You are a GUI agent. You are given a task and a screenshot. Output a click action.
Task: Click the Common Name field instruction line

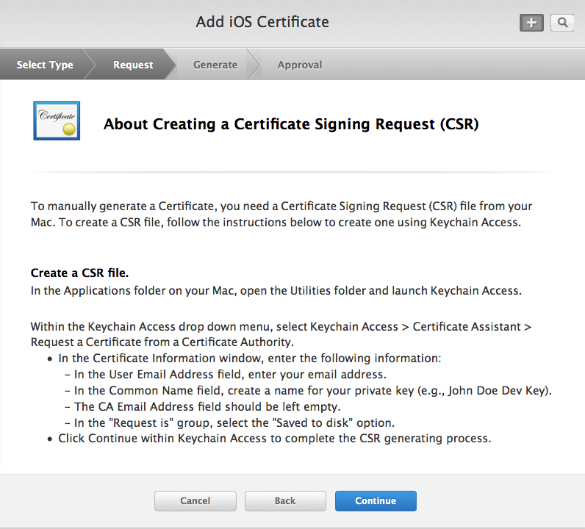tap(312, 390)
